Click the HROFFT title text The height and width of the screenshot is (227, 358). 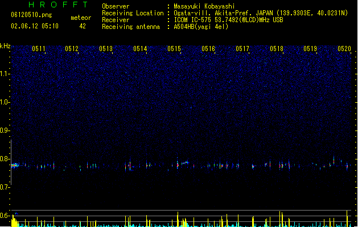pyautogui.click(x=58, y=5)
